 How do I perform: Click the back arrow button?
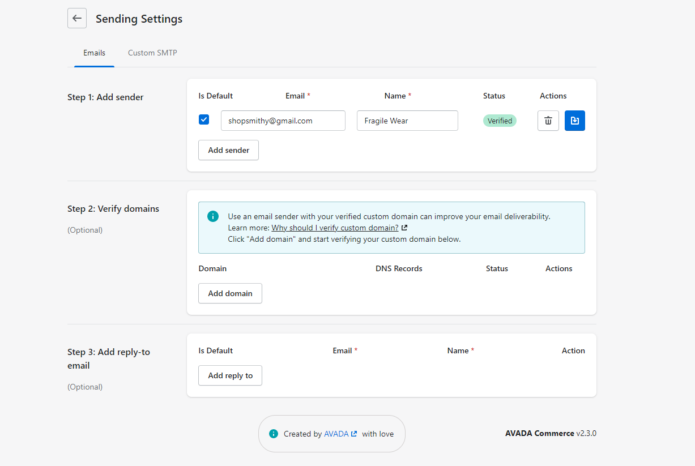pyautogui.click(x=77, y=18)
